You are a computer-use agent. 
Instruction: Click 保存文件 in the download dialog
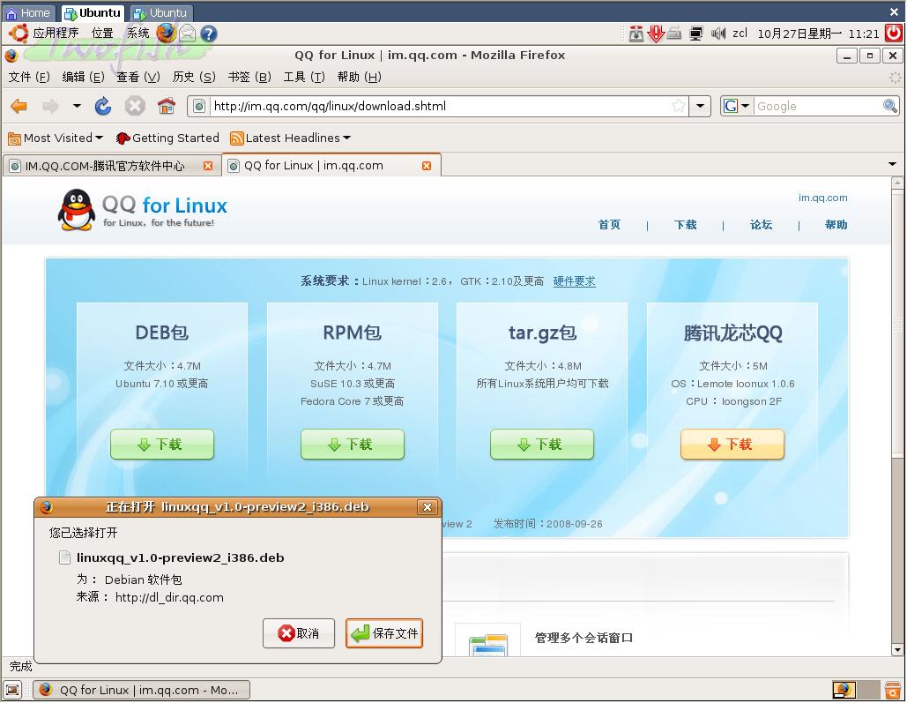(x=384, y=633)
